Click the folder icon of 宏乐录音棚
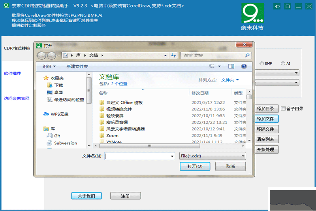The image size is (316, 211). pyautogui.click(x=102, y=122)
